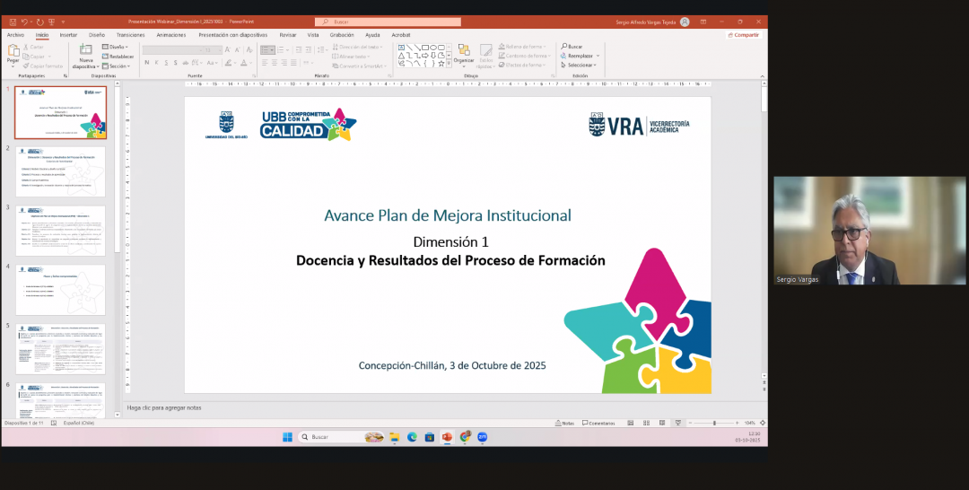Click Buscar in the Edición group
The image size is (969, 490).
coord(572,47)
